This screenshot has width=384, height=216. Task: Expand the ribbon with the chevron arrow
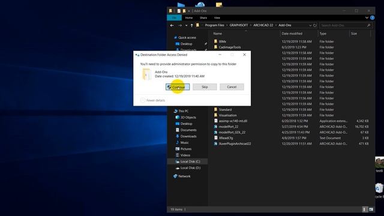(x=367, y=17)
